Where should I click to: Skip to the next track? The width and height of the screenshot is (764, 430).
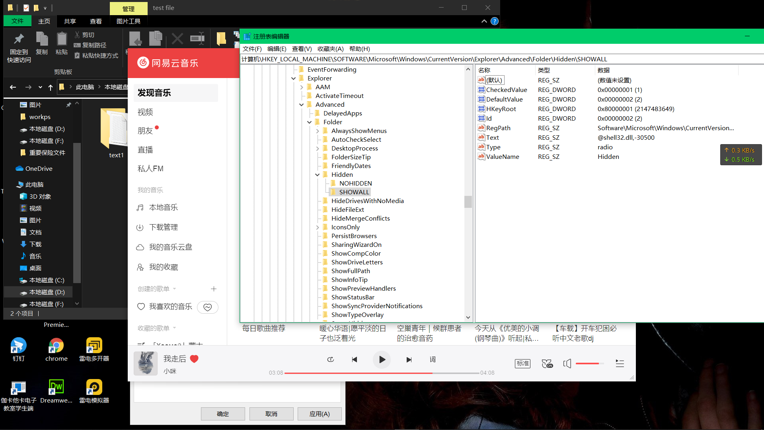coord(409,360)
